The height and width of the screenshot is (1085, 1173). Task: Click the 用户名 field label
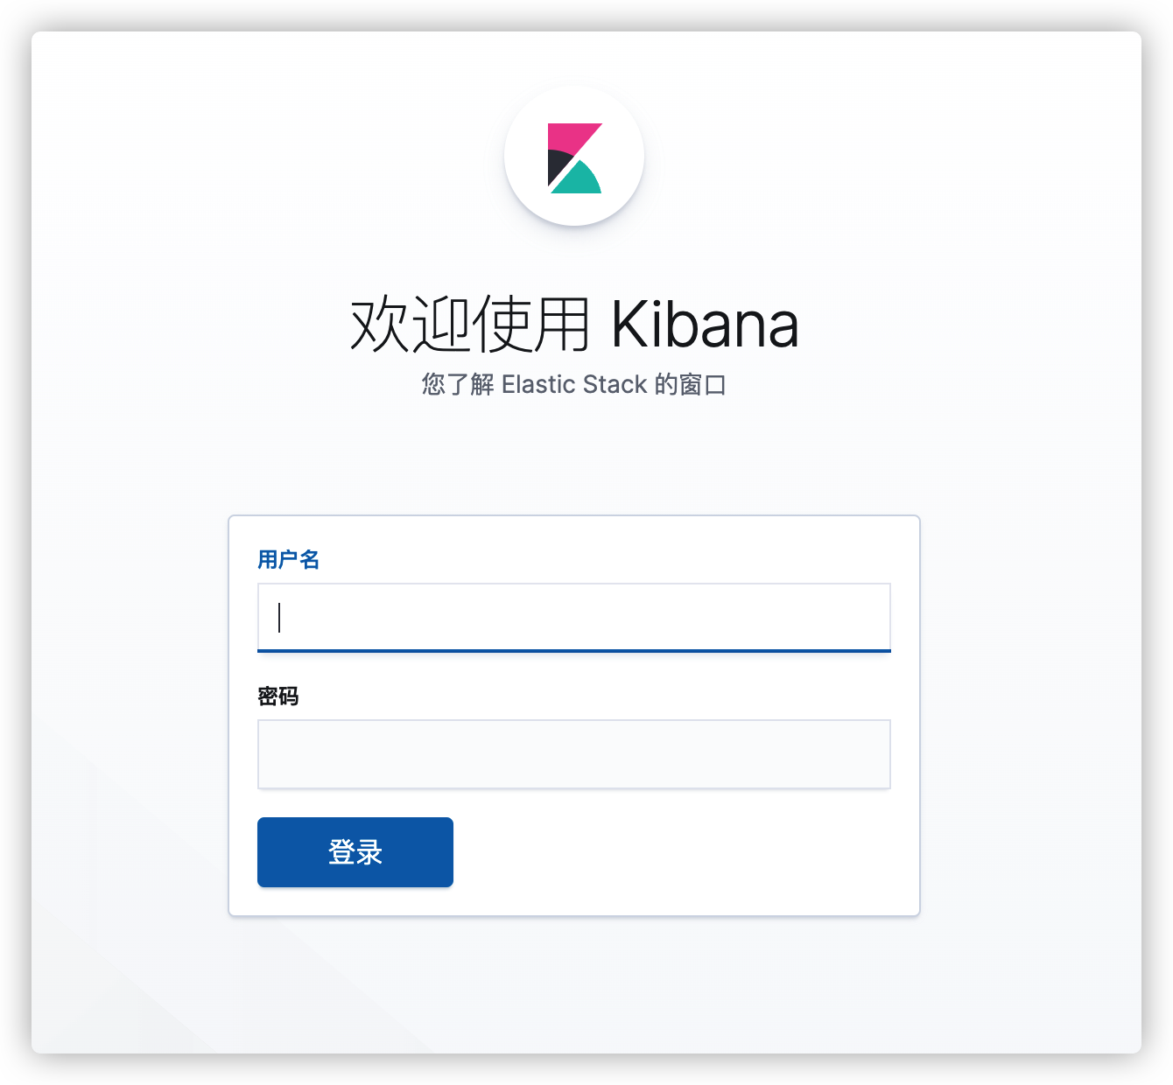(288, 559)
